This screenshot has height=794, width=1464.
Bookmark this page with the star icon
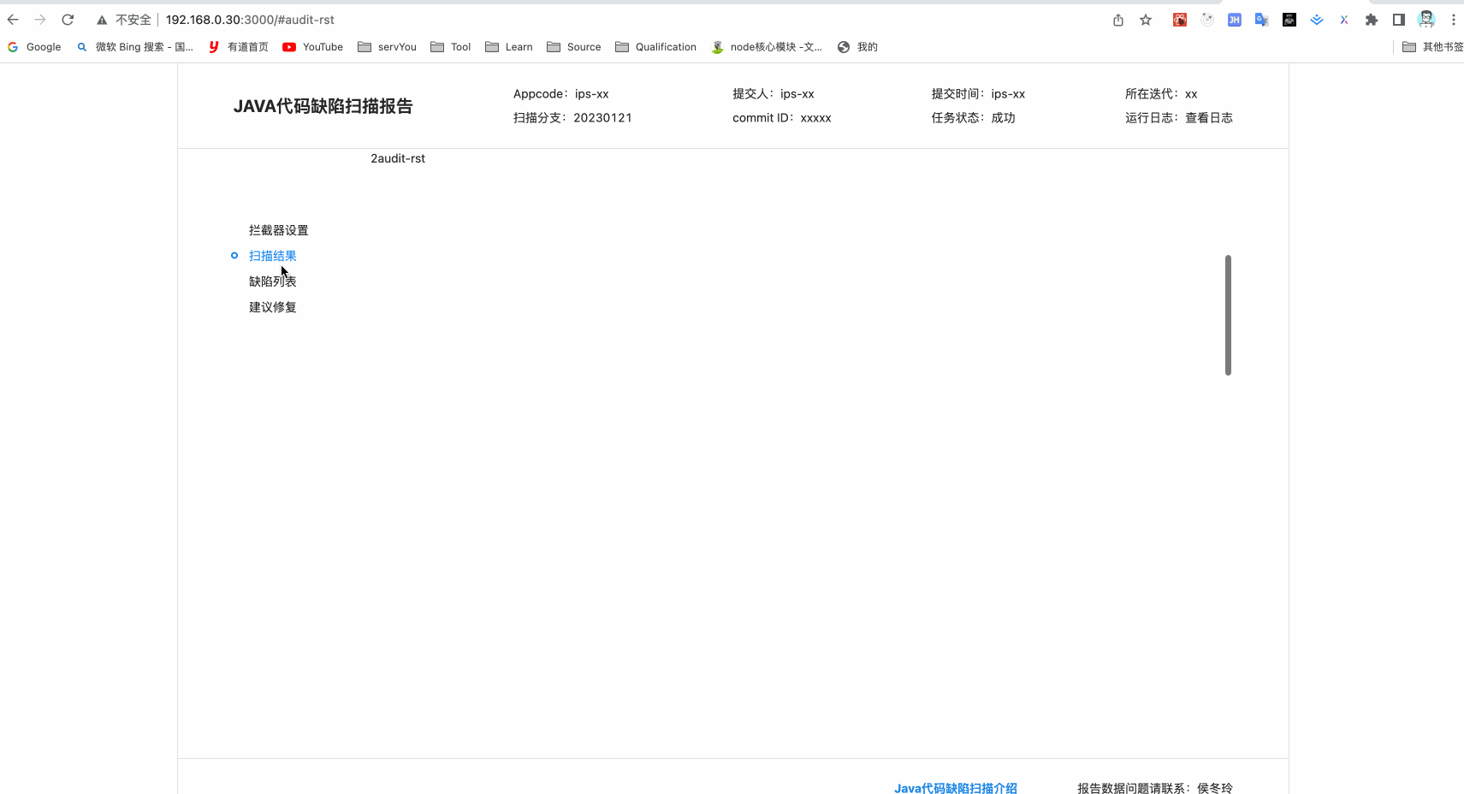[1145, 20]
